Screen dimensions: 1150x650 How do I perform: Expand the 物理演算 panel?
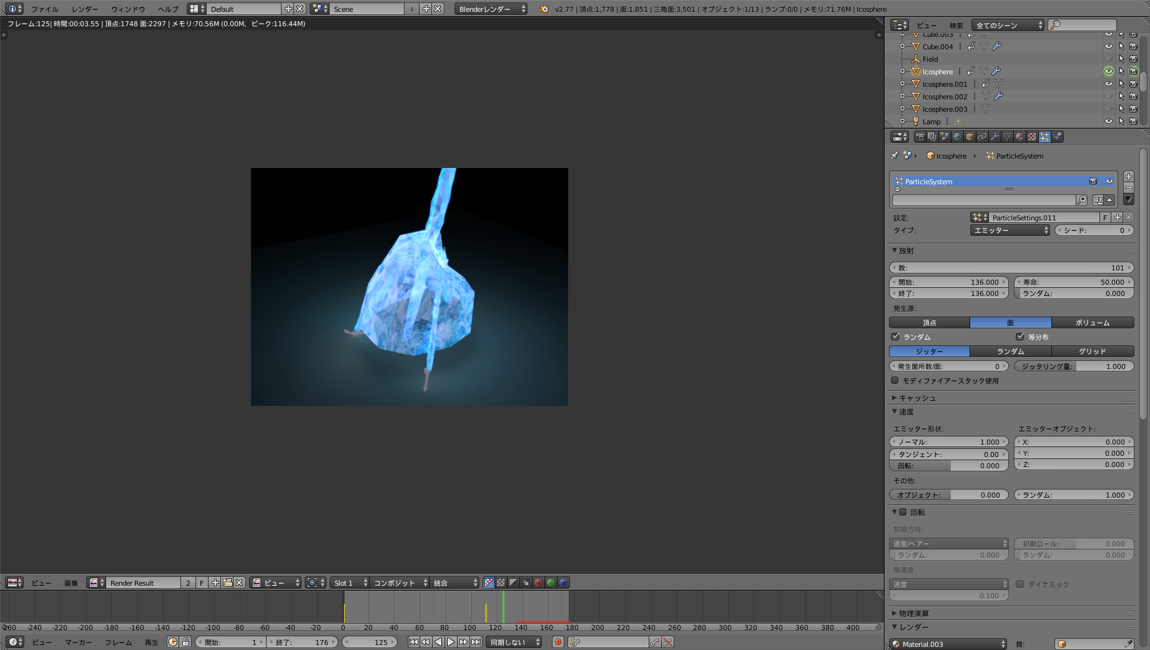pyautogui.click(x=894, y=613)
